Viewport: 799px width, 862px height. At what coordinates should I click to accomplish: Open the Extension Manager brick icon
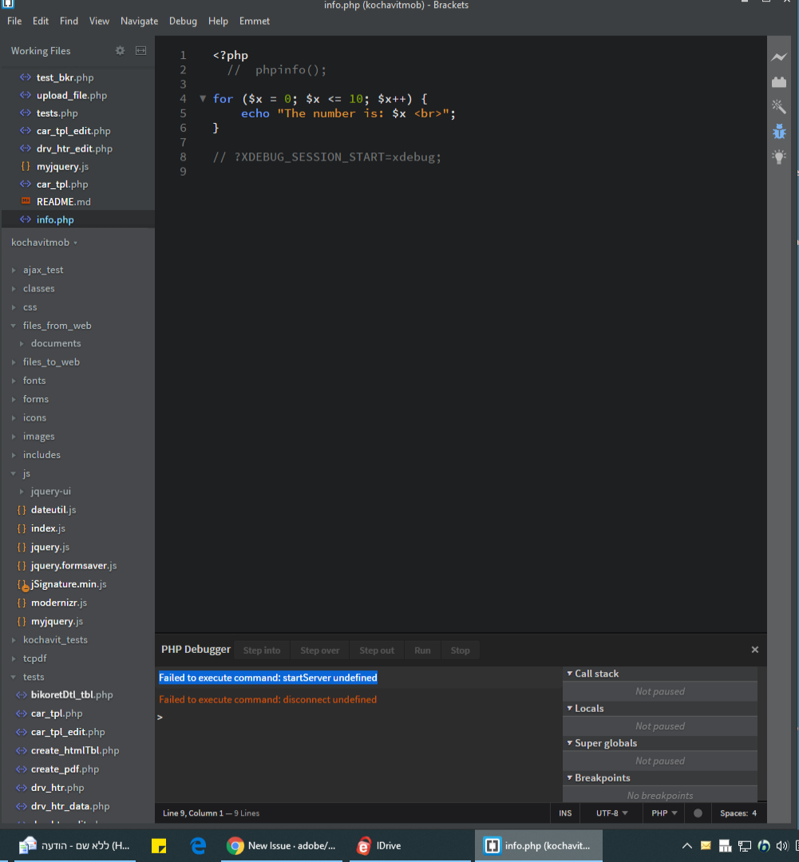[778, 81]
